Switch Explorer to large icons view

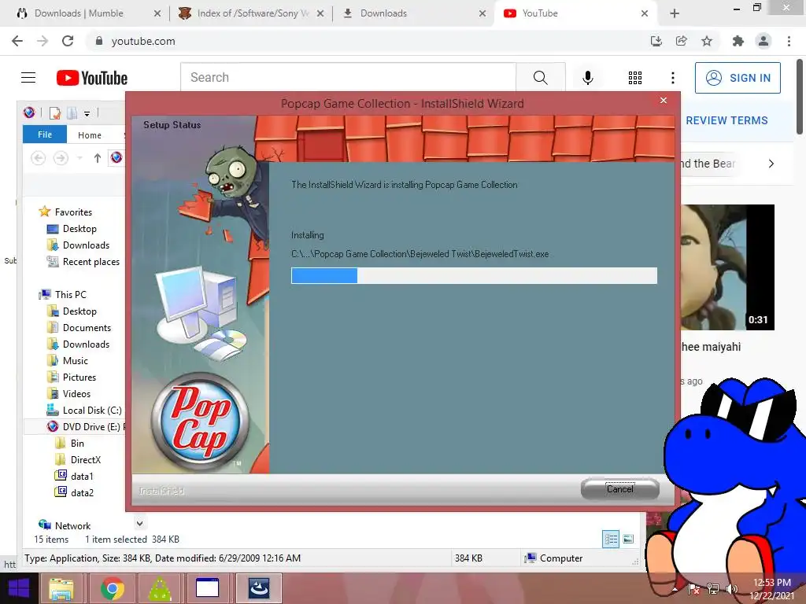[x=627, y=539]
